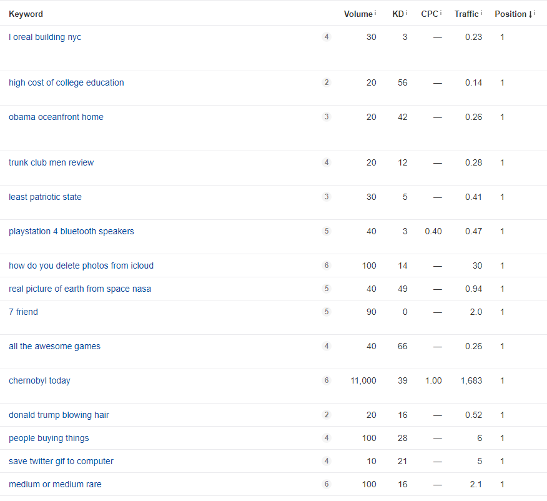Screen dimensions: 547x501
Task: Open the high cost of college education keyword
Action: point(66,82)
